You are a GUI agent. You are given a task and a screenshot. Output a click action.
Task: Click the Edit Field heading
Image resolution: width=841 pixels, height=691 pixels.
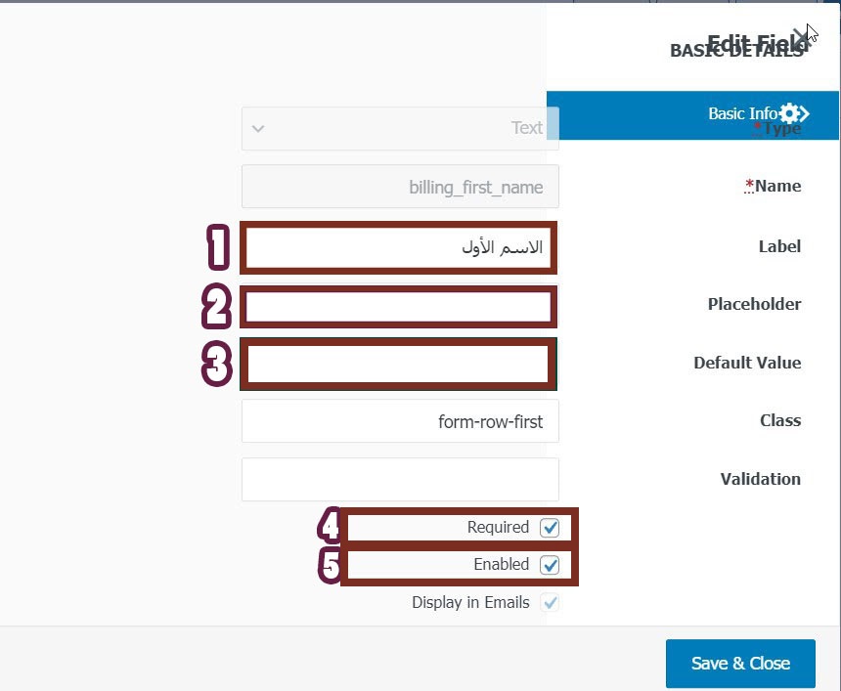pyautogui.click(x=756, y=42)
